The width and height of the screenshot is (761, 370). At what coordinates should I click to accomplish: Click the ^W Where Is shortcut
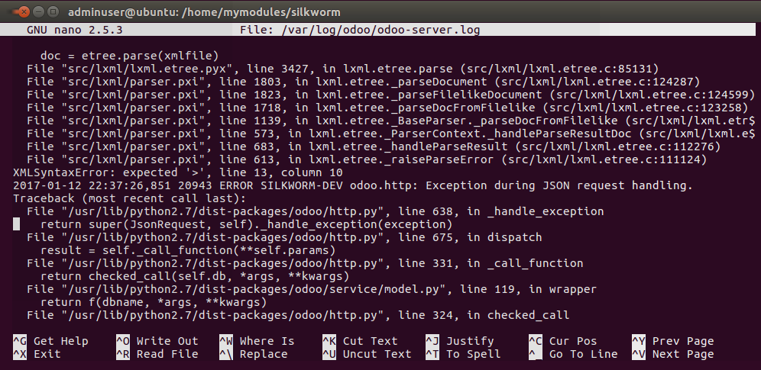pos(257,342)
